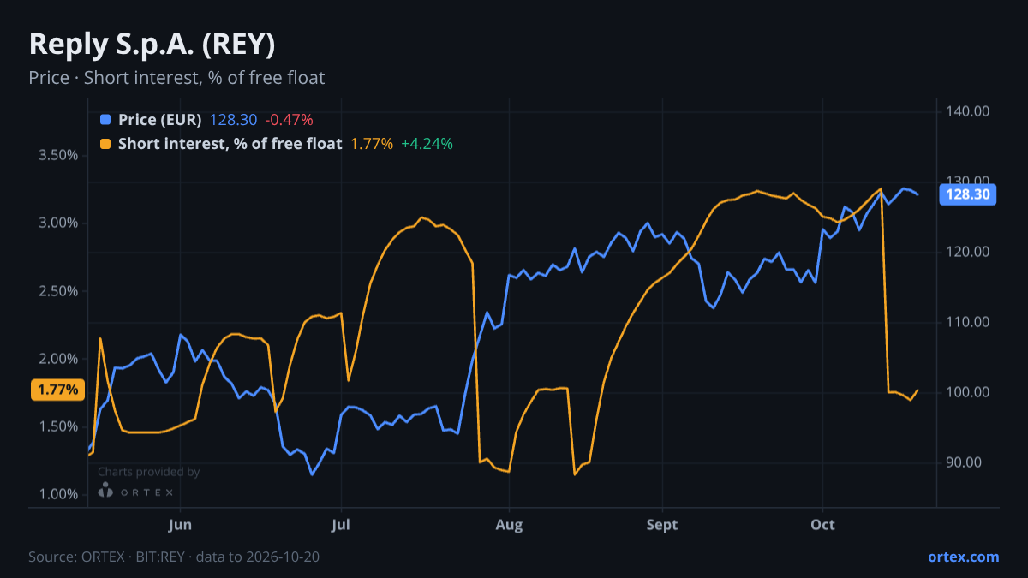Viewport: 1028px width, 578px height.
Task: Click the 100.00 right axis label
Action: pos(968,392)
